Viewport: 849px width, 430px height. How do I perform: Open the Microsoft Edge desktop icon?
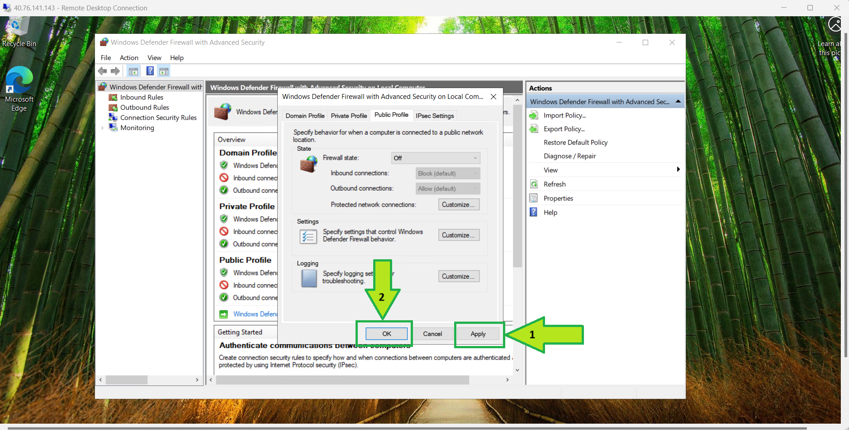pos(19,89)
